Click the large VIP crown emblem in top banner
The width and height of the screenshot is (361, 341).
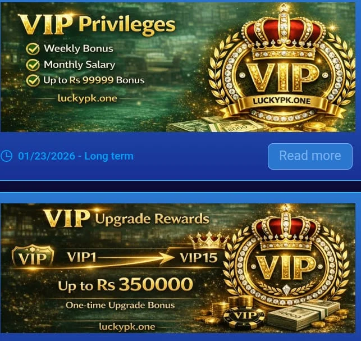click(x=281, y=66)
